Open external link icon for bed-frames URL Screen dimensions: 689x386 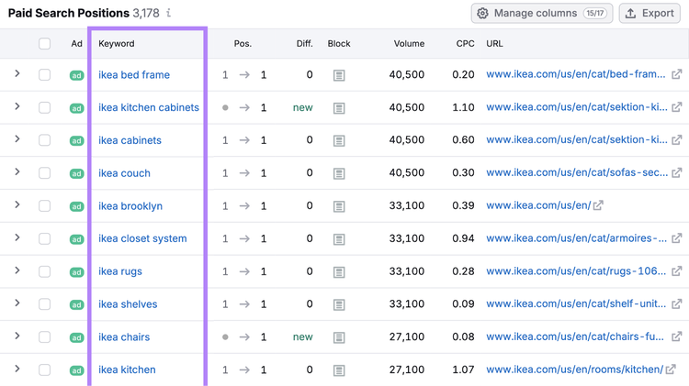[x=677, y=74]
